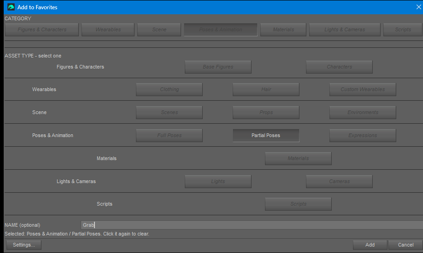This screenshot has width=423, height=253.
Task: Select the Scripts category button at top
Action: (403, 29)
